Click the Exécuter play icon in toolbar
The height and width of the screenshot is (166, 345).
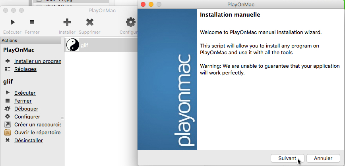[x=12, y=22]
